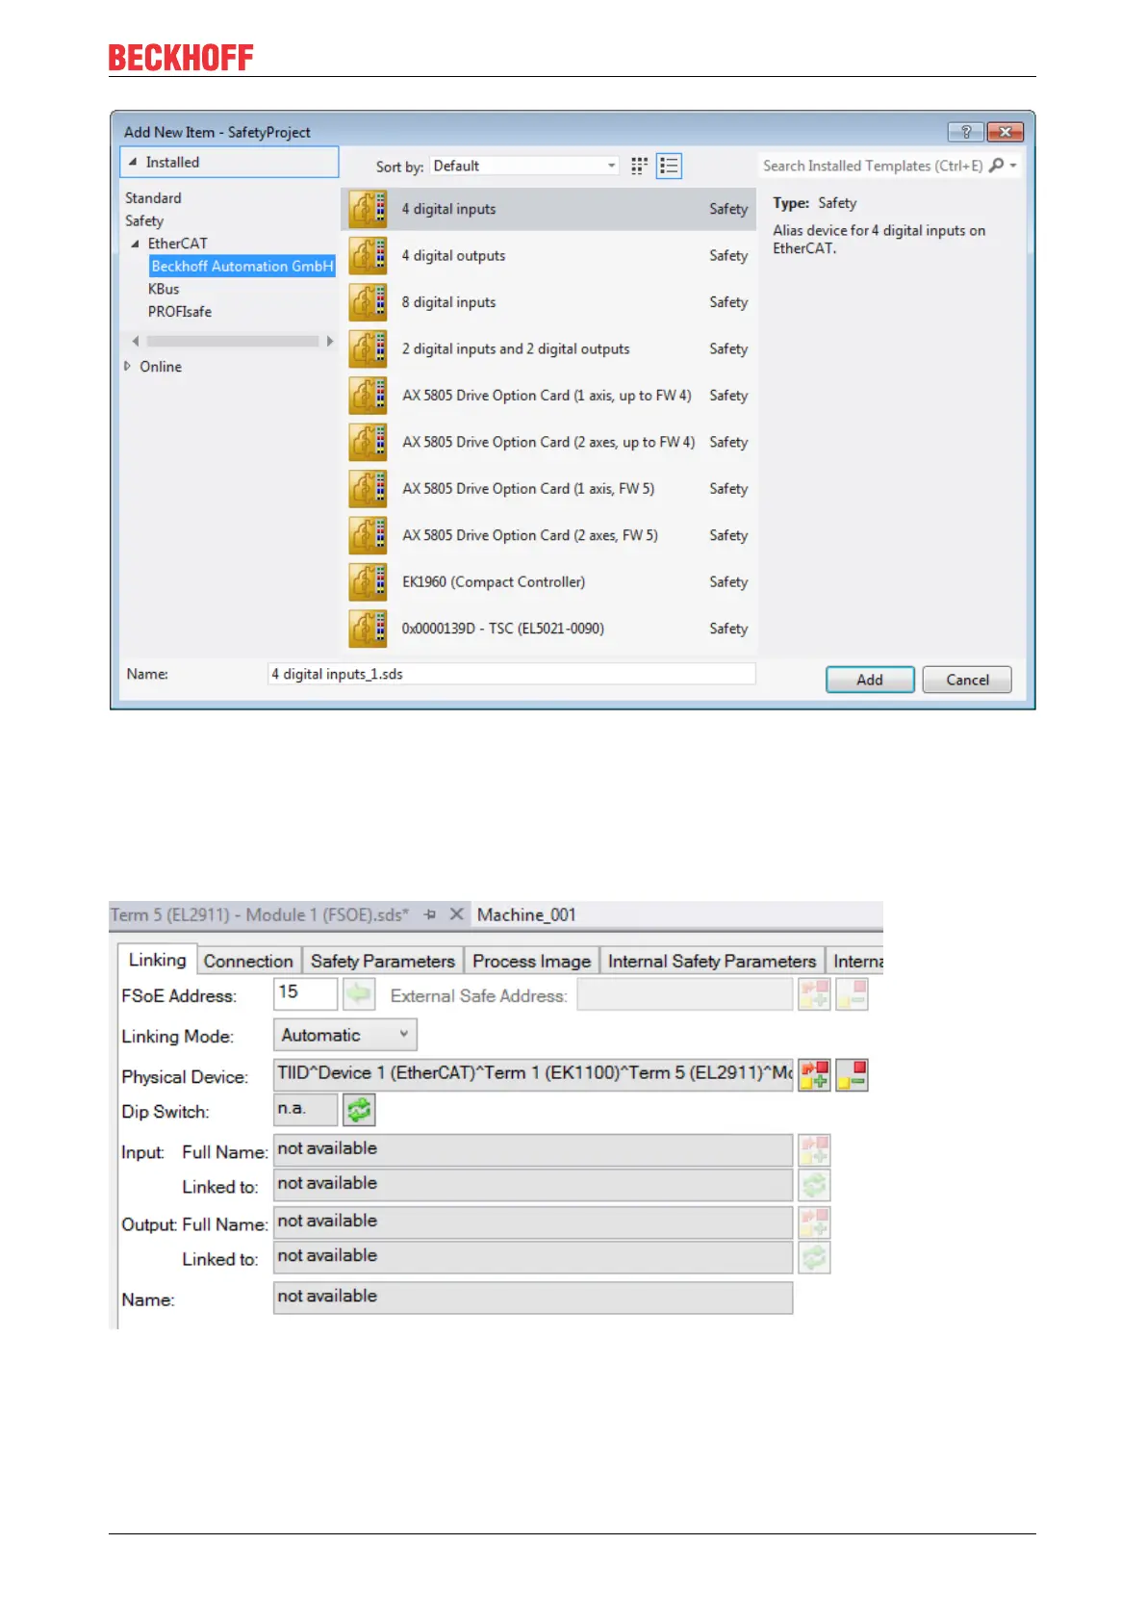This screenshot has width=1146, height=1621.
Task: Click the search magnifier icon
Action: point(997,166)
